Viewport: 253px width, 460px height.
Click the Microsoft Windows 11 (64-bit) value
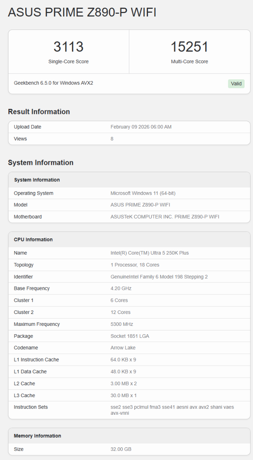[143, 193]
